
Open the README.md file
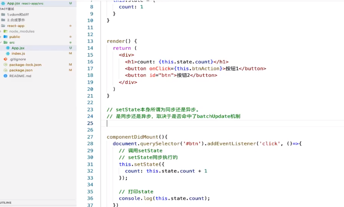coord(20,76)
